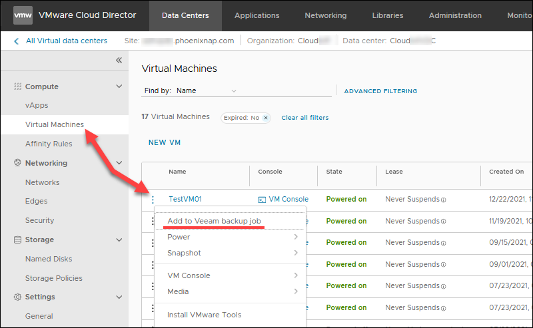533x328 pixels.
Task: Select Power in the context menu
Action: (x=179, y=237)
